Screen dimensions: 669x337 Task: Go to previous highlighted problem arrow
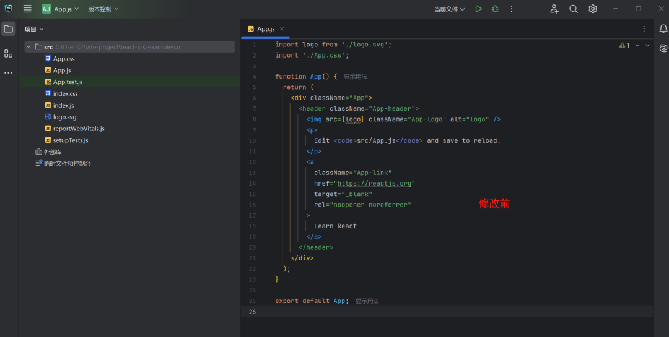coord(637,45)
